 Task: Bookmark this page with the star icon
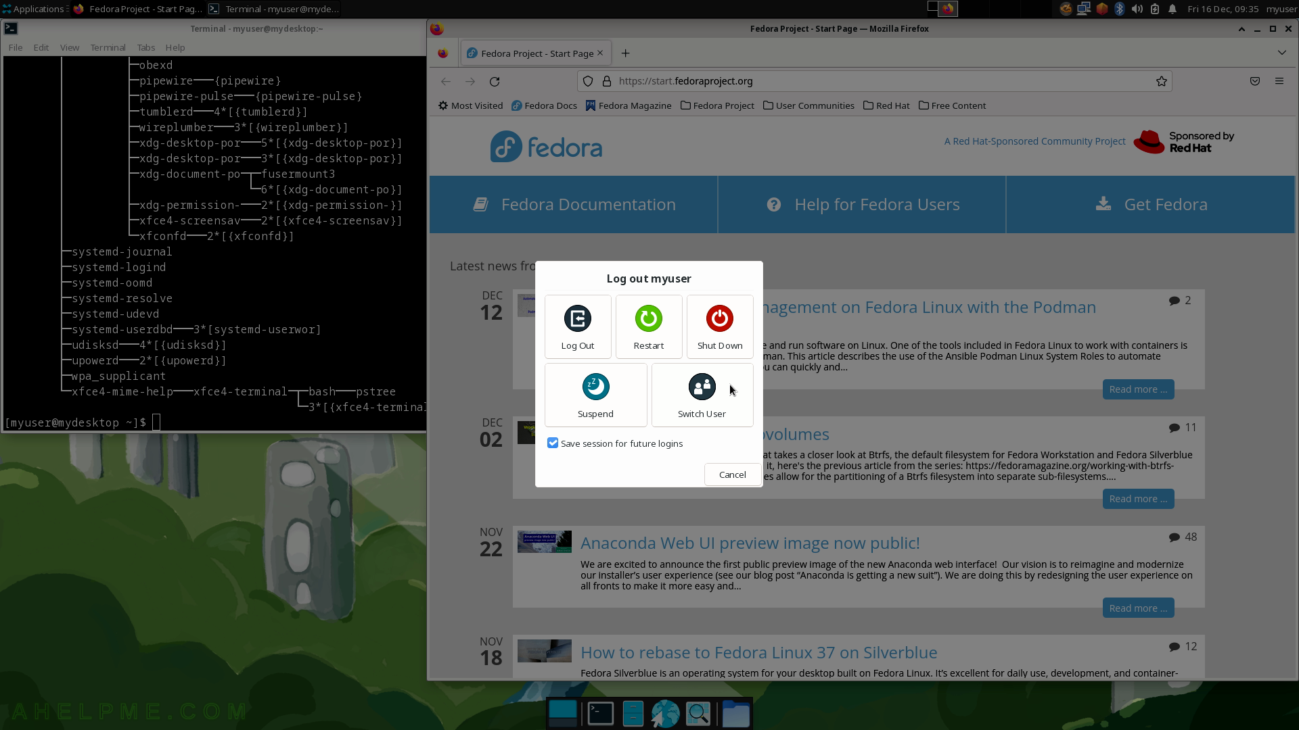1162,81
